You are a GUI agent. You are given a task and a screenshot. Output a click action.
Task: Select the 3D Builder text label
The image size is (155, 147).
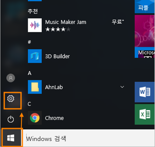pos(57,57)
